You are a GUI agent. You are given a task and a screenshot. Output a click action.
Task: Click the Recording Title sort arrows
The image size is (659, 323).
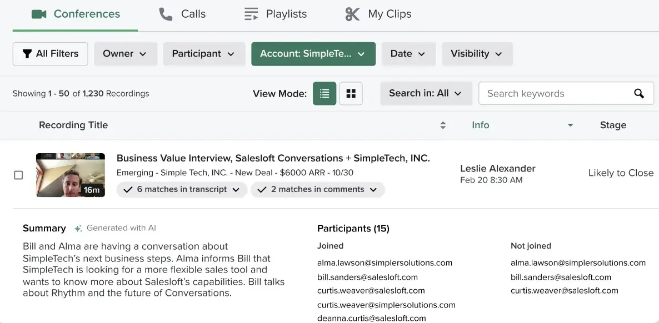point(442,125)
